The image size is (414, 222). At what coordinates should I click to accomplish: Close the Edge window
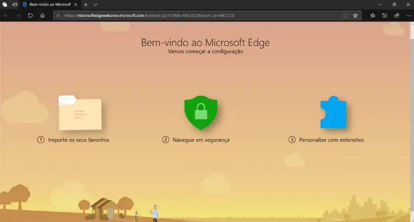408,5
